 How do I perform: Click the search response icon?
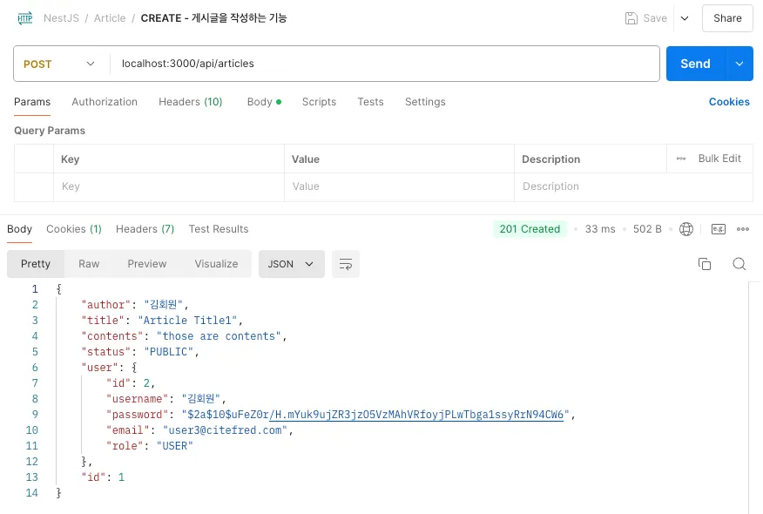[739, 264]
